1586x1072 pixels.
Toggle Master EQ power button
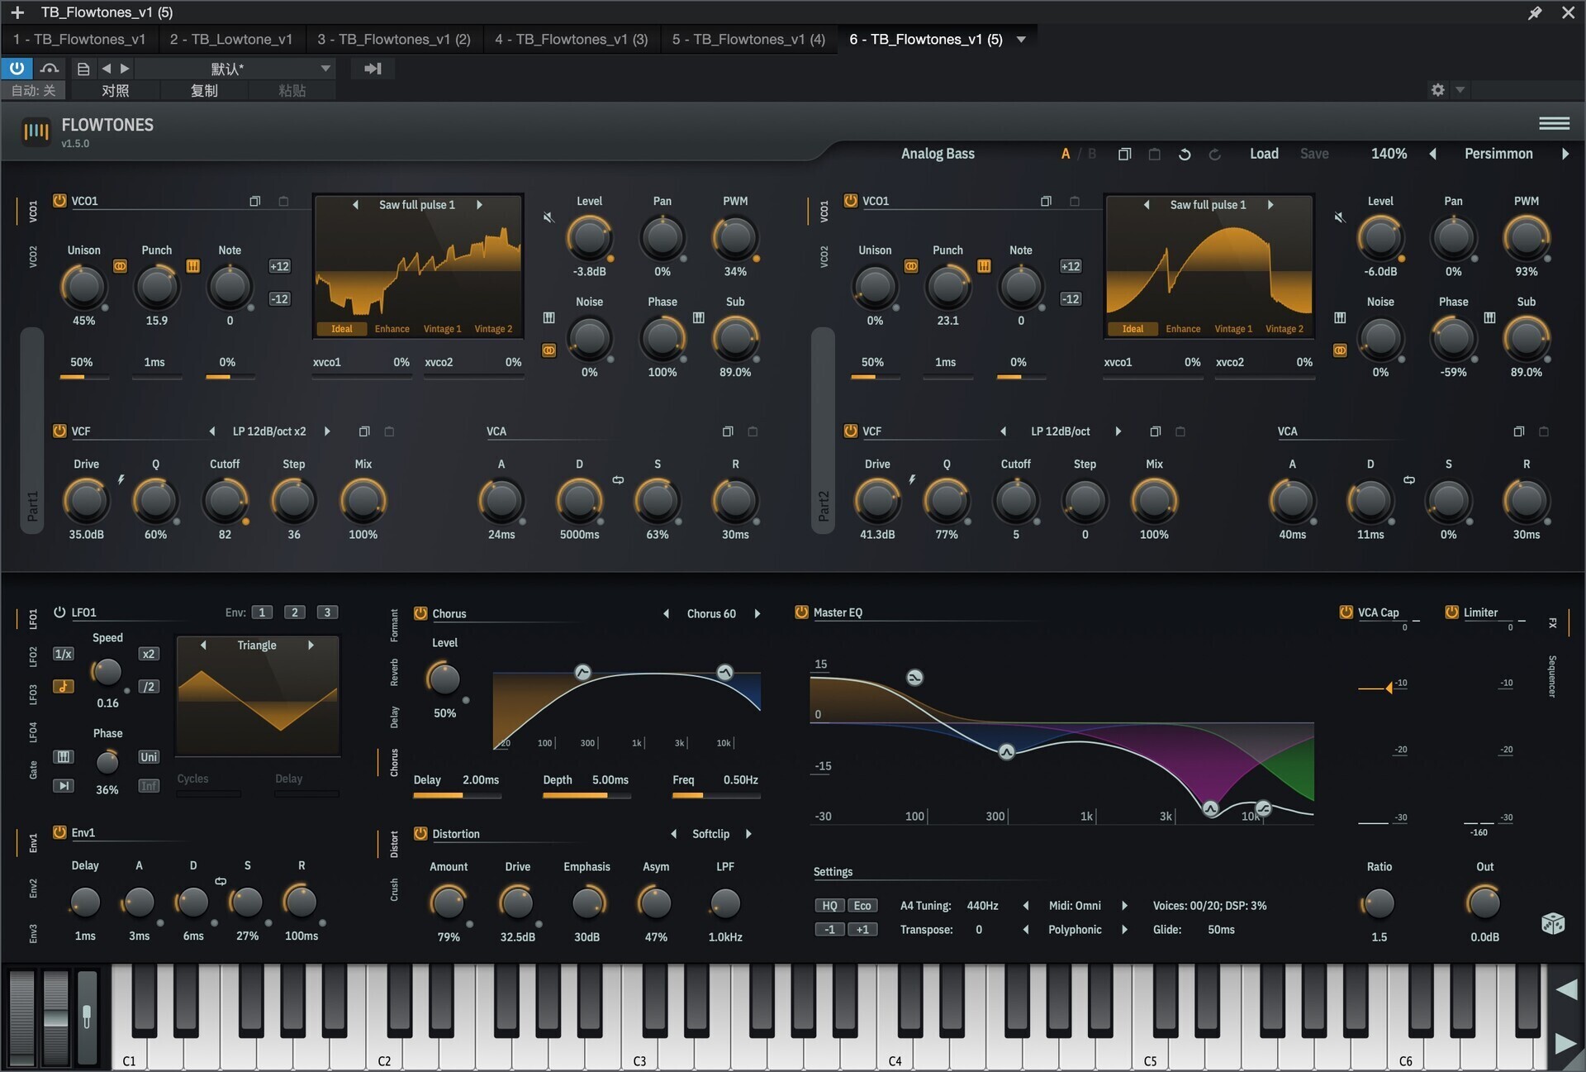pyautogui.click(x=801, y=612)
